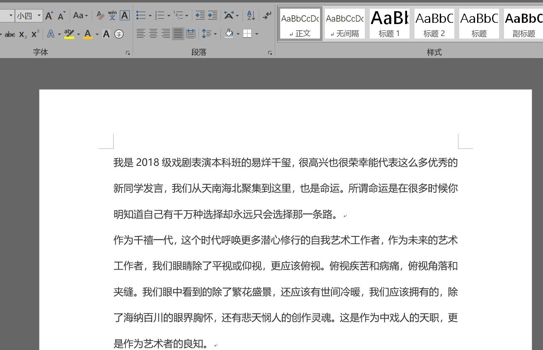Apply a character border with the boxed A icon
543x350 pixels.
tap(124, 15)
